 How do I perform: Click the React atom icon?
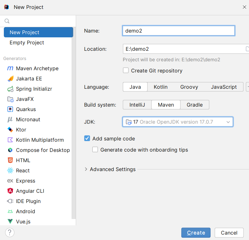point(10,170)
